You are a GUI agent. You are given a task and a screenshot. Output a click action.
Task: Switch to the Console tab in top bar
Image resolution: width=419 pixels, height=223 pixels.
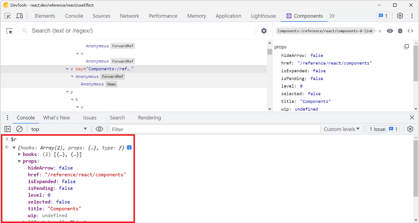(74, 16)
